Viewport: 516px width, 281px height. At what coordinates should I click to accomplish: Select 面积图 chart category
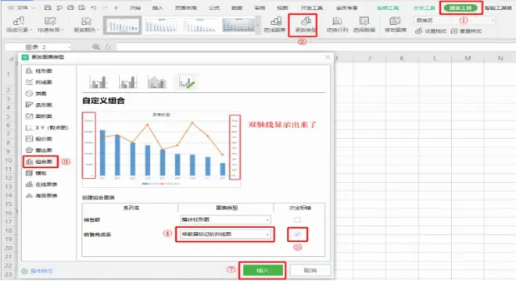[39, 116]
